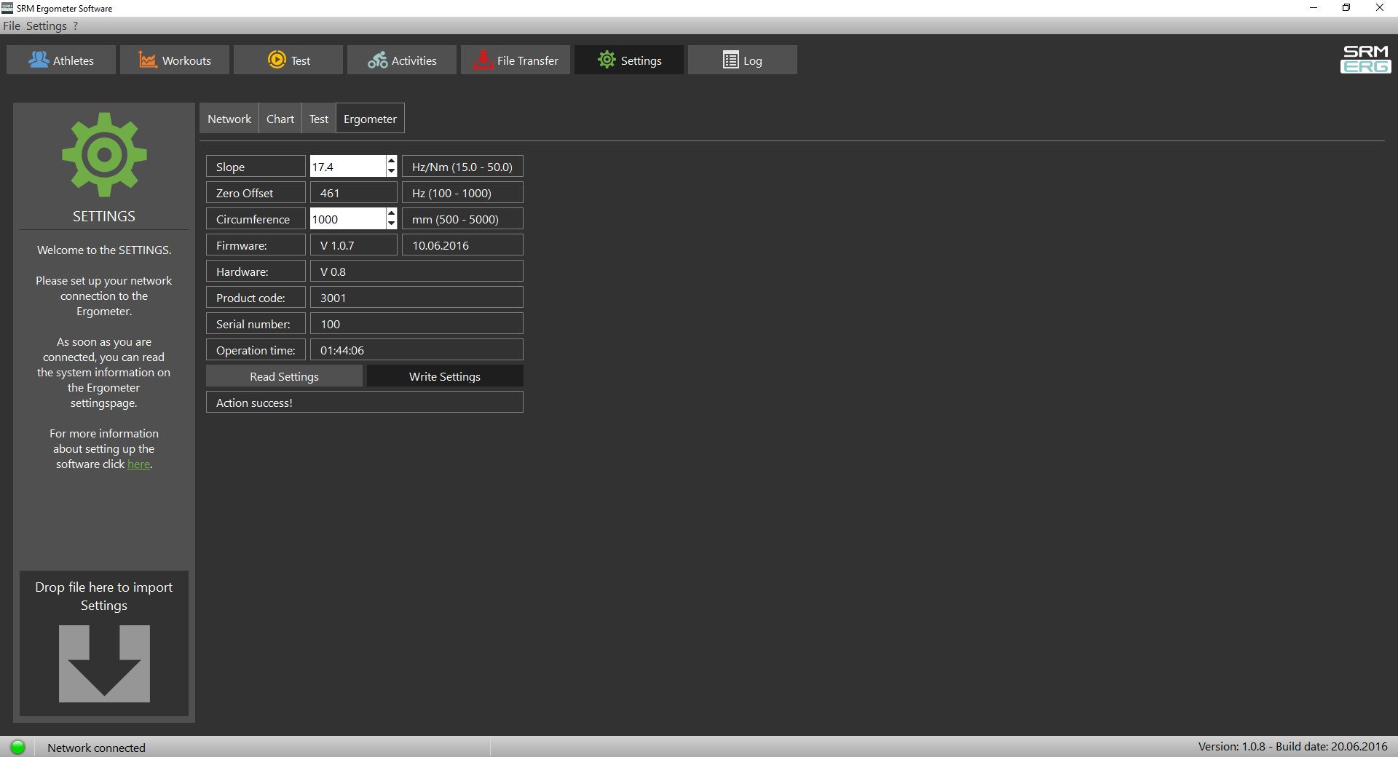
Task: Click the Write Settings button
Action: [445, 376]
